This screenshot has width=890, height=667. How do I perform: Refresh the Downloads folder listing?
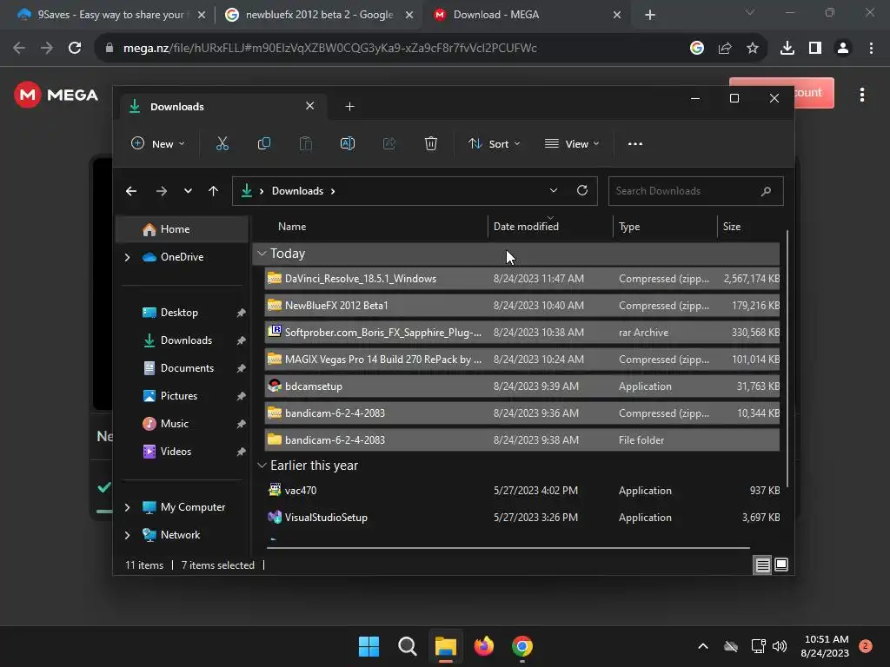click(x=581, y=190)
